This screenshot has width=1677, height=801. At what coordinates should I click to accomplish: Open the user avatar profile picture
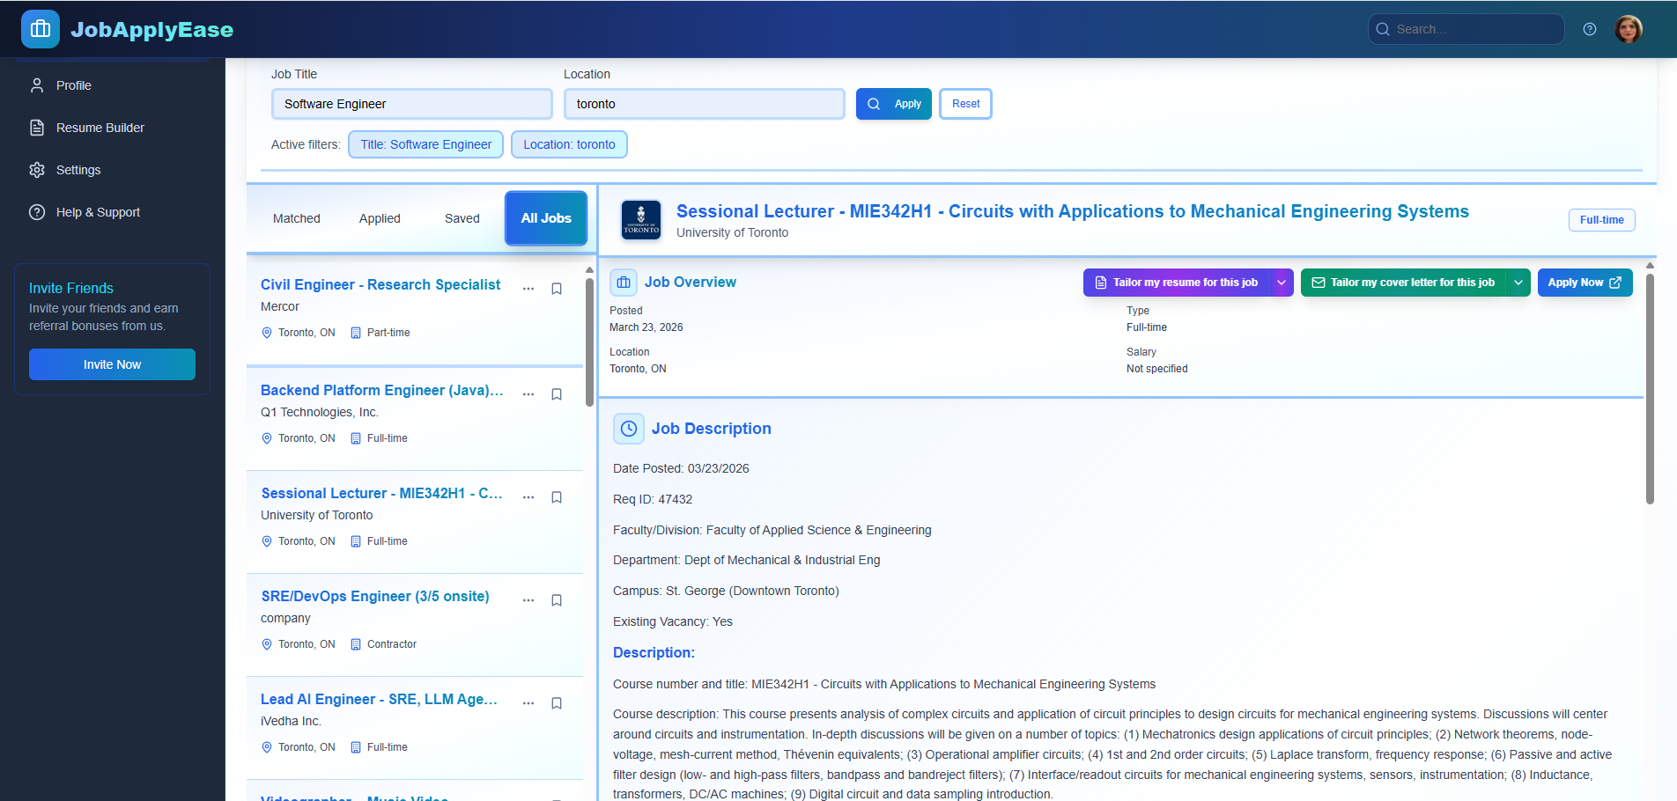(1628, 29)
